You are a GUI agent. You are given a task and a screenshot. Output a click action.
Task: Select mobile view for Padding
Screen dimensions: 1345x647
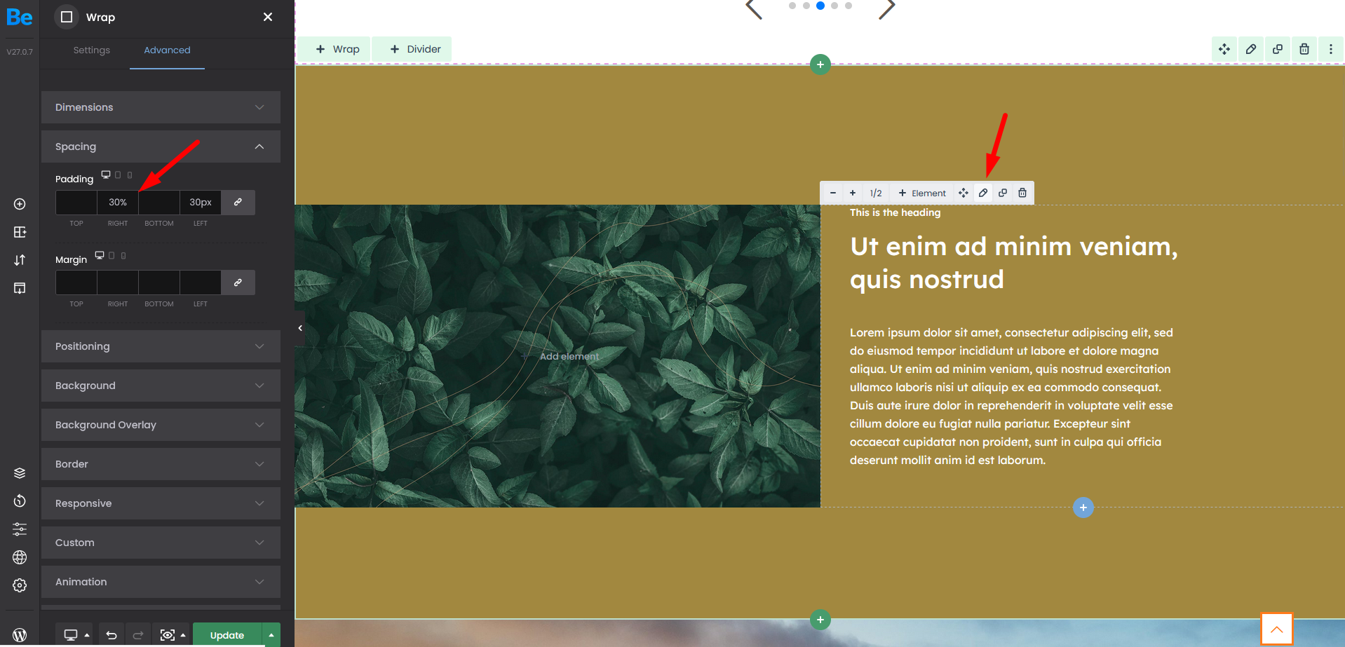point(130,175)
